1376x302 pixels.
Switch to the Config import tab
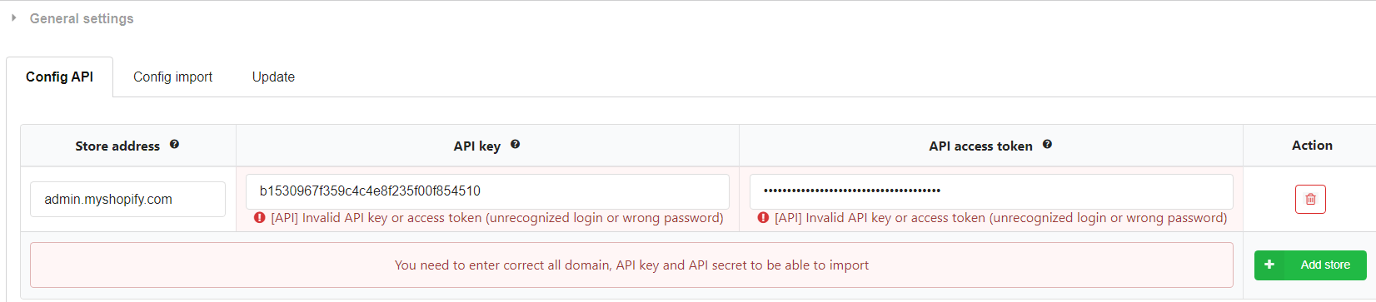[172, 77]
